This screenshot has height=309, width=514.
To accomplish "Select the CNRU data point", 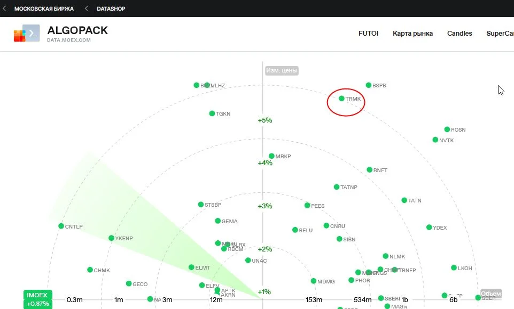I will point(326,225).
